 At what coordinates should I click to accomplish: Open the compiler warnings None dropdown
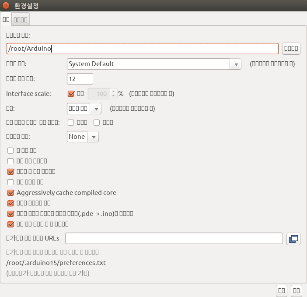point(83,137)
